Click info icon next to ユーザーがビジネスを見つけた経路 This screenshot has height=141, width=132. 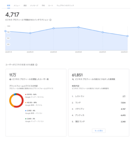[x=36, y=65]
